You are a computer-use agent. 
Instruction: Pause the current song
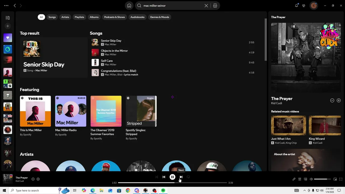coord(172,177)
